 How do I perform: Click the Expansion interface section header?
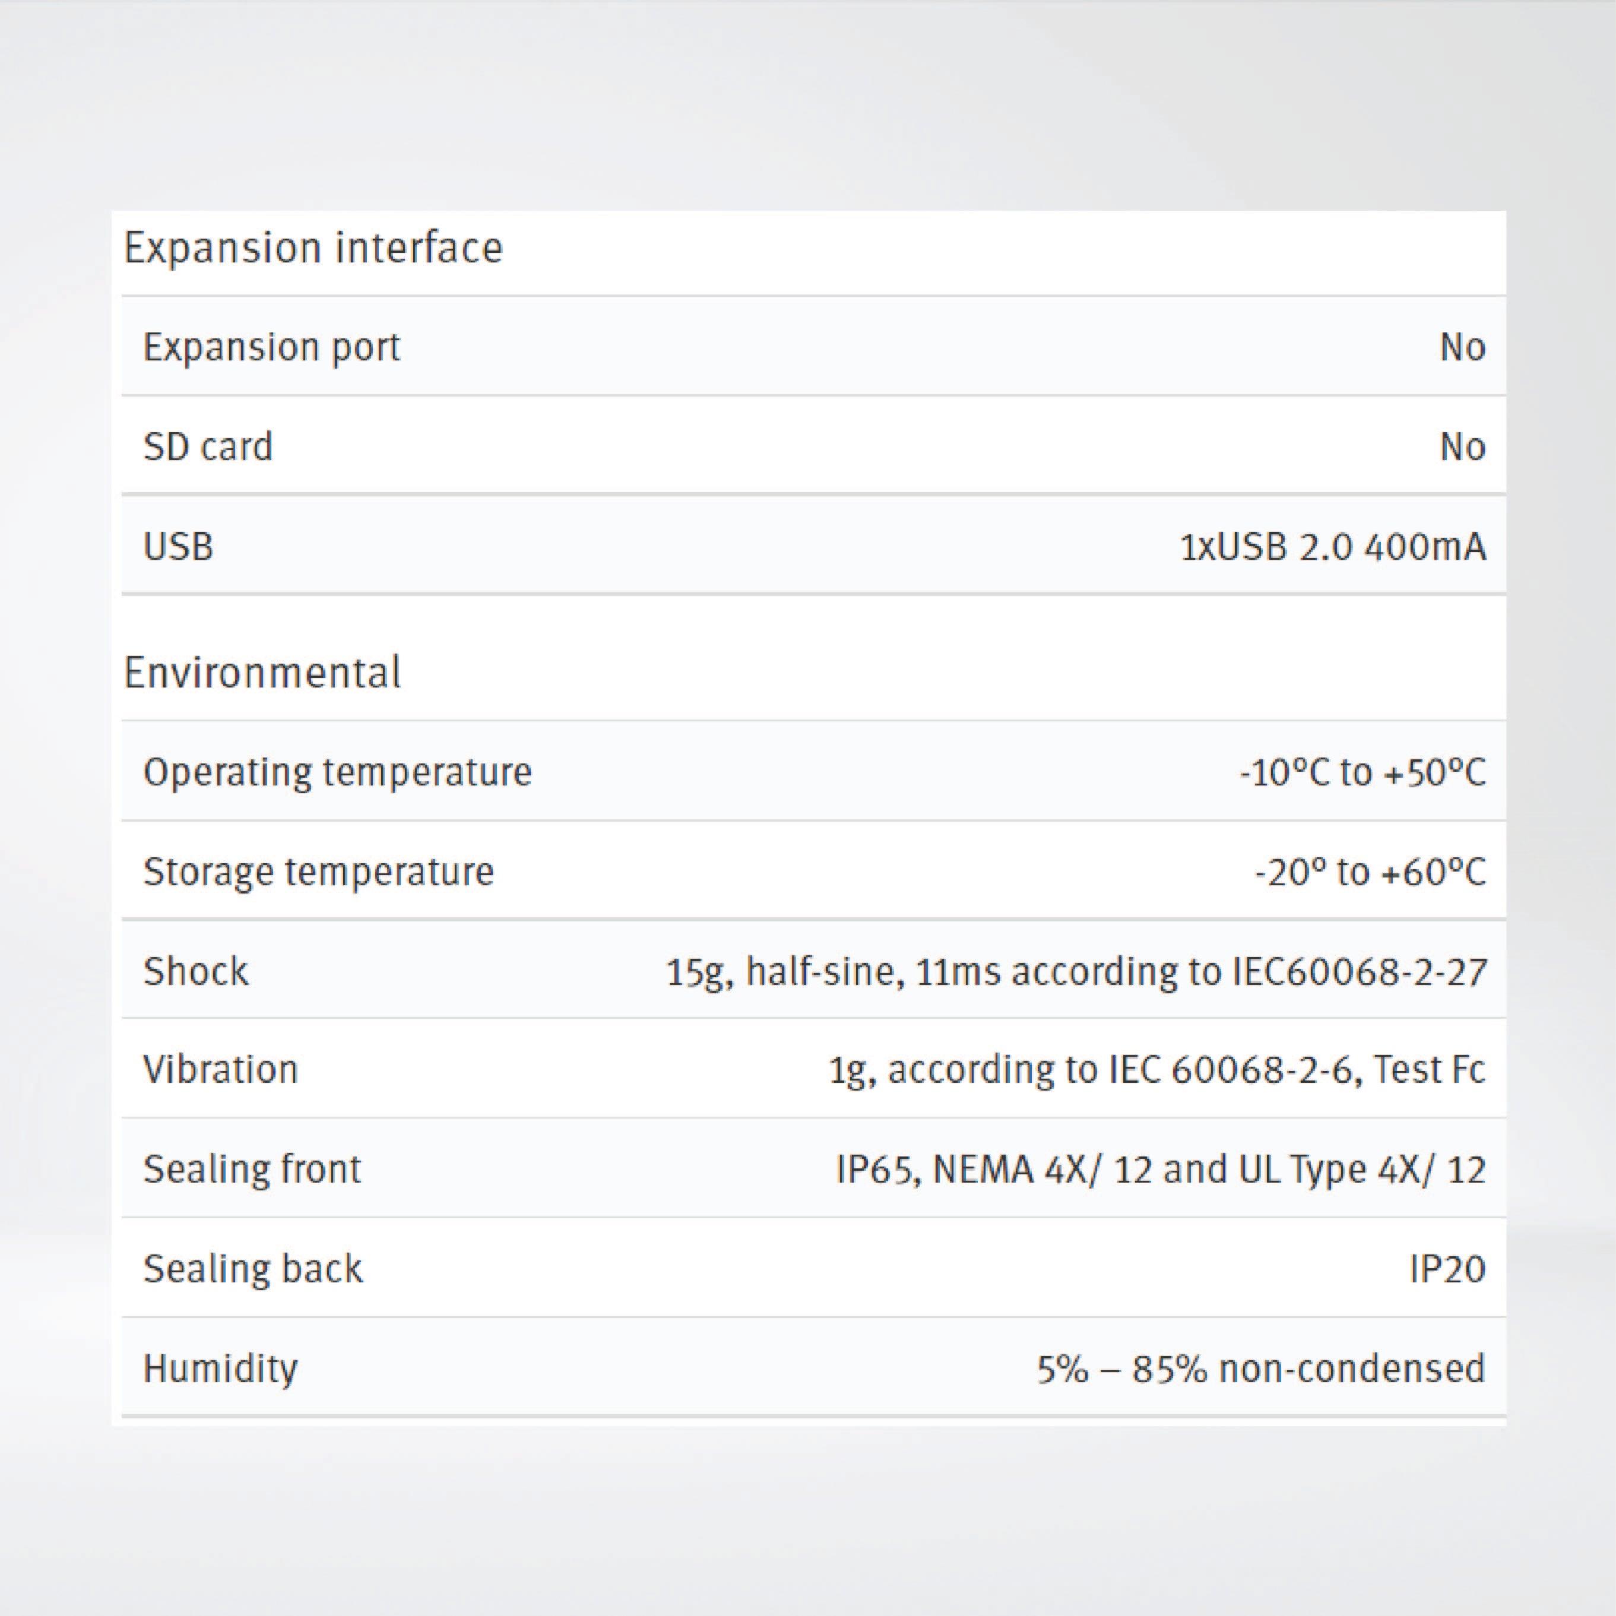tap(313, 245)
